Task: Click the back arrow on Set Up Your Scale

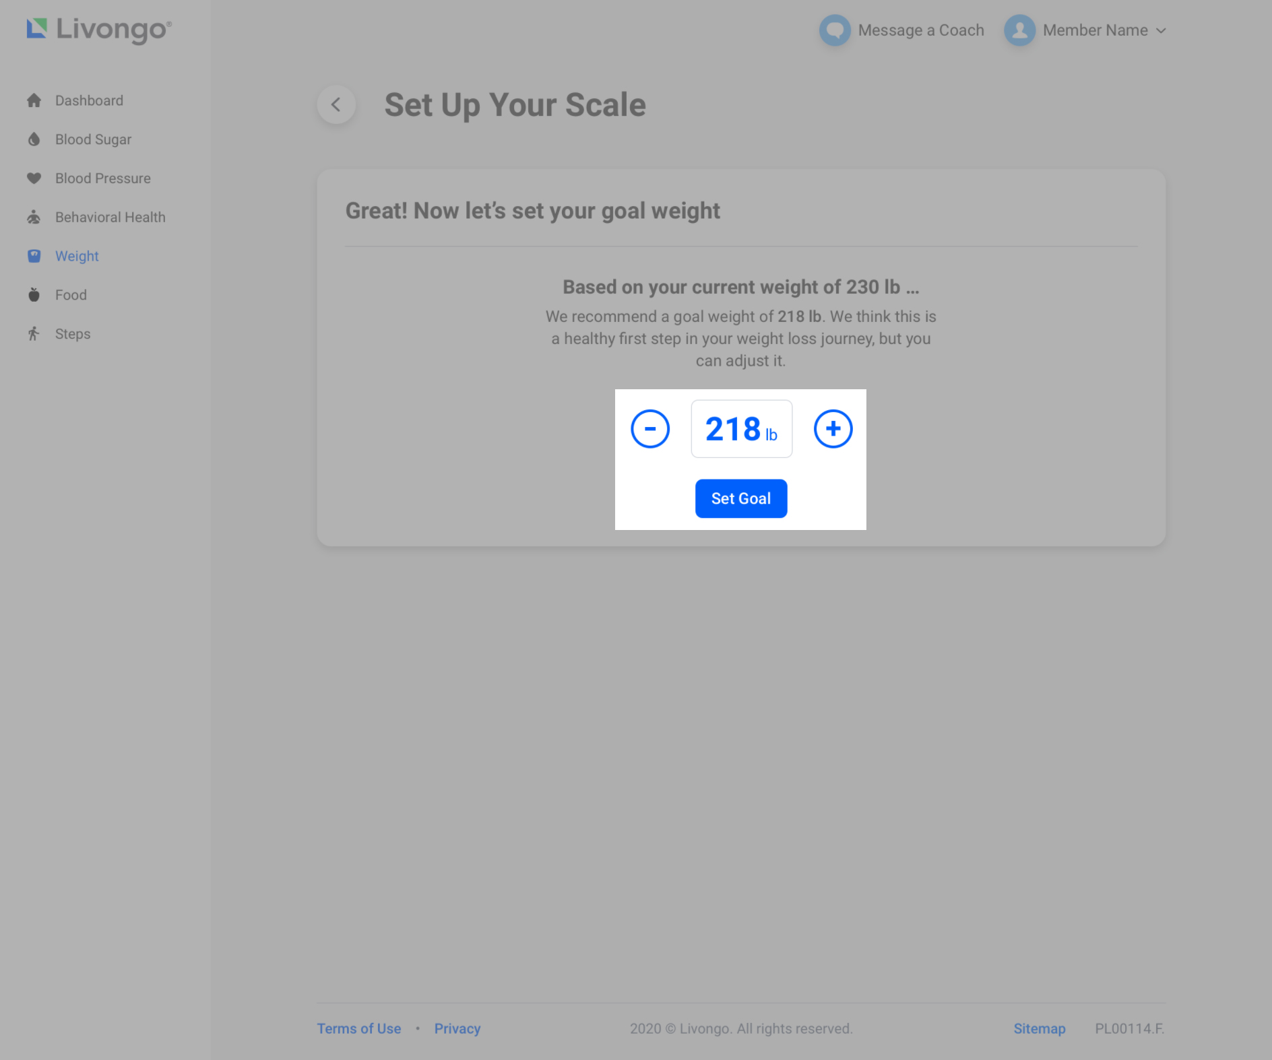Action: [x=336, y=104]
